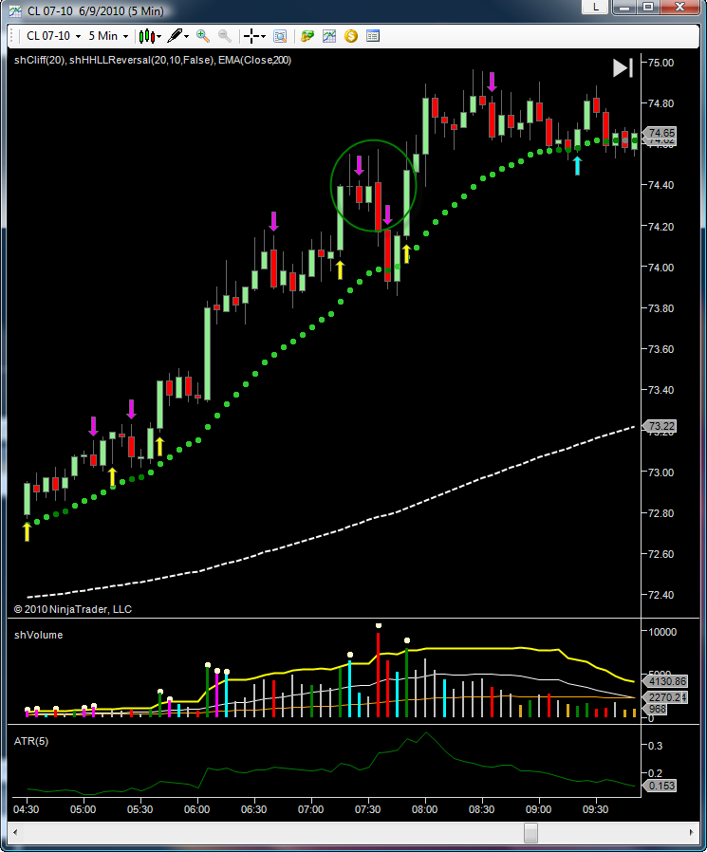Open the chart Properties table icon

(373, 36)
